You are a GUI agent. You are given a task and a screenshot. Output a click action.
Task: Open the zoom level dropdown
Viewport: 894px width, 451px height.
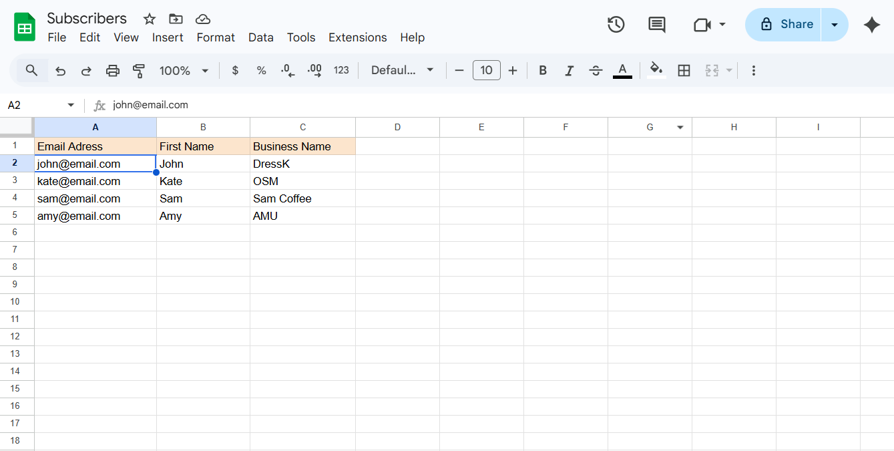pyautogui.click(x=184, y=70)
